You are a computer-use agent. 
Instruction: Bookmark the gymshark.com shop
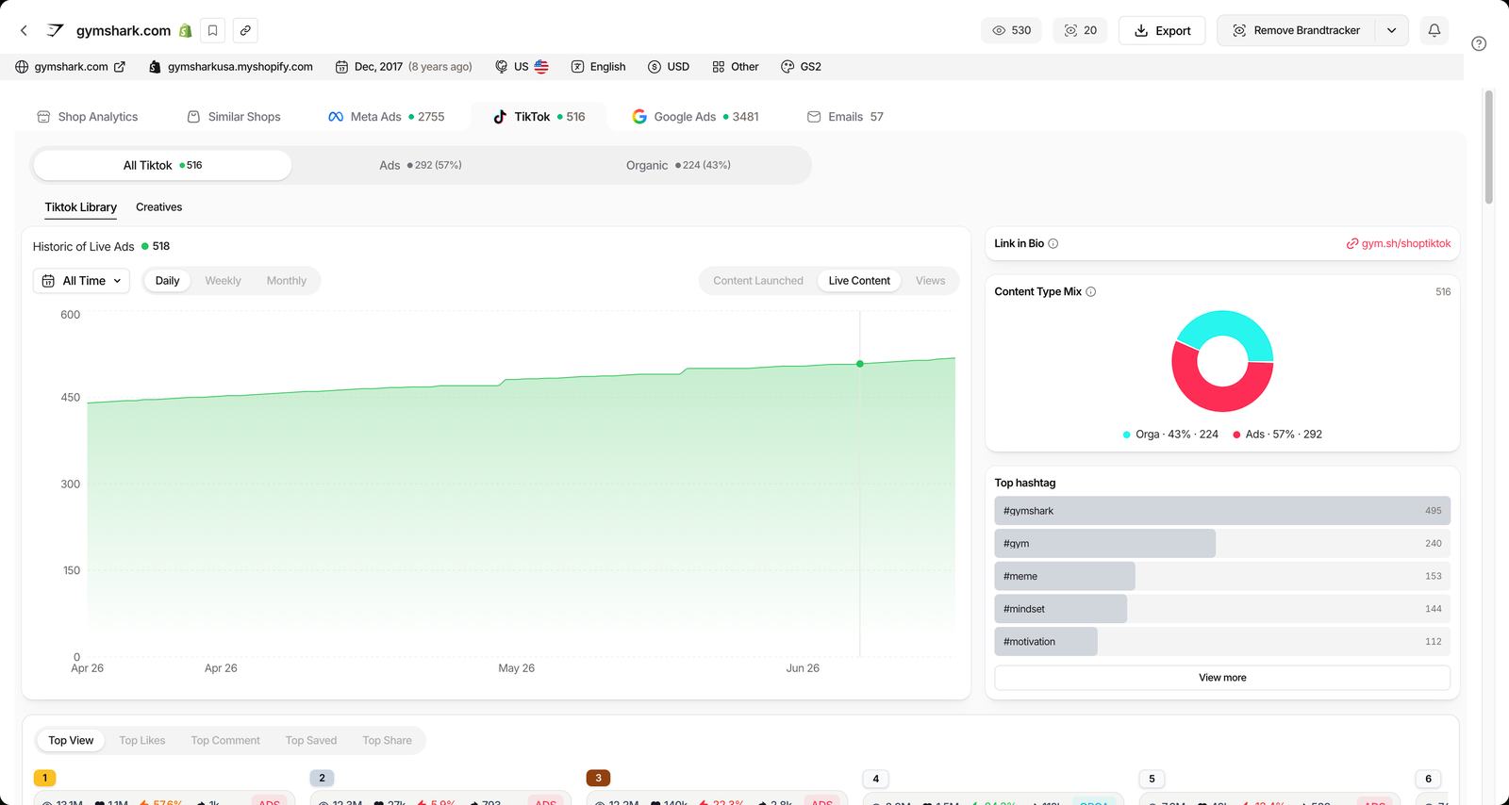pos(213,30)
